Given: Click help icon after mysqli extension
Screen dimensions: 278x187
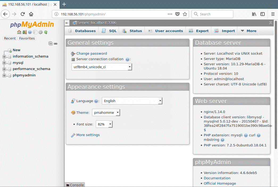Looking at the screenshot, I should 246,135.
